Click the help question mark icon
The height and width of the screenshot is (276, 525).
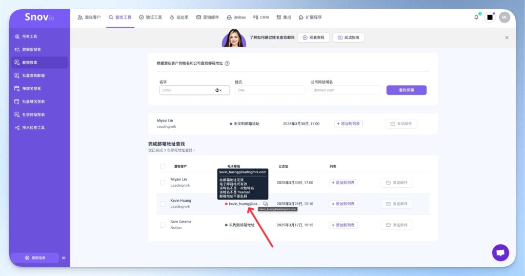tap(227, 63)
